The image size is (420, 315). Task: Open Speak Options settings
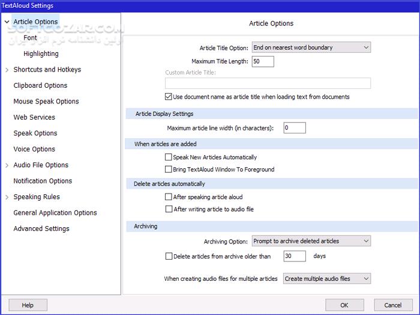[x=35, y=133]
